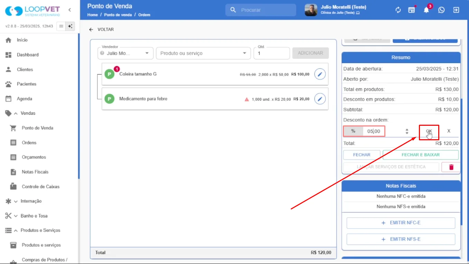Open the Produto ou serviço dropdown
The height and width of the screenshot is (264, 469).
tap(203, 53)
